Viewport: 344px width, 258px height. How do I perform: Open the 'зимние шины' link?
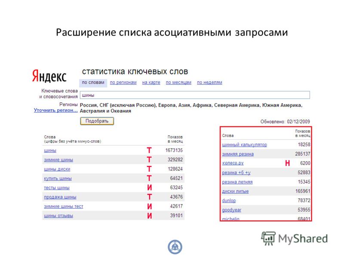[x=58, y=160]
